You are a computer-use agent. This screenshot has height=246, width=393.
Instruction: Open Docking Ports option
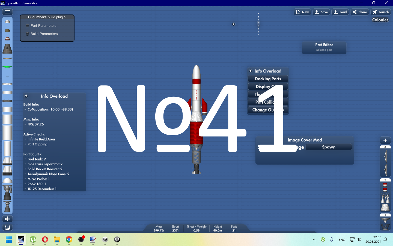click(268, 79)
